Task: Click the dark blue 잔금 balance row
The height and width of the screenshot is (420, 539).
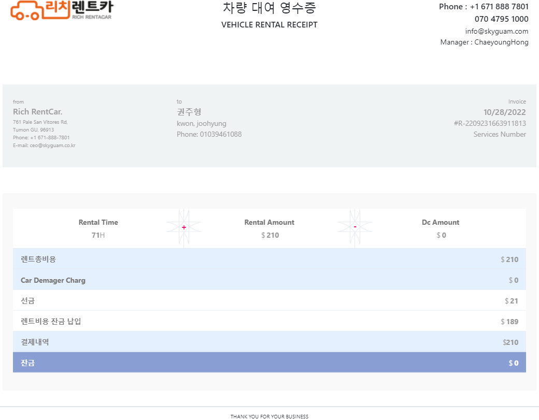Action: [x=269, y=363]
